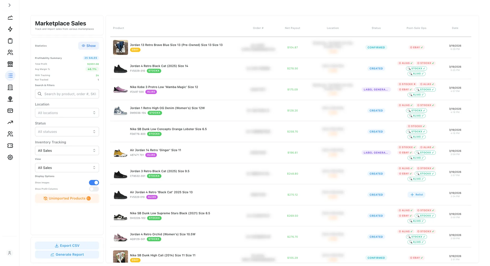Click the users icon just above ticket icon
The image size is (490, 266).
tap(10, 134)
